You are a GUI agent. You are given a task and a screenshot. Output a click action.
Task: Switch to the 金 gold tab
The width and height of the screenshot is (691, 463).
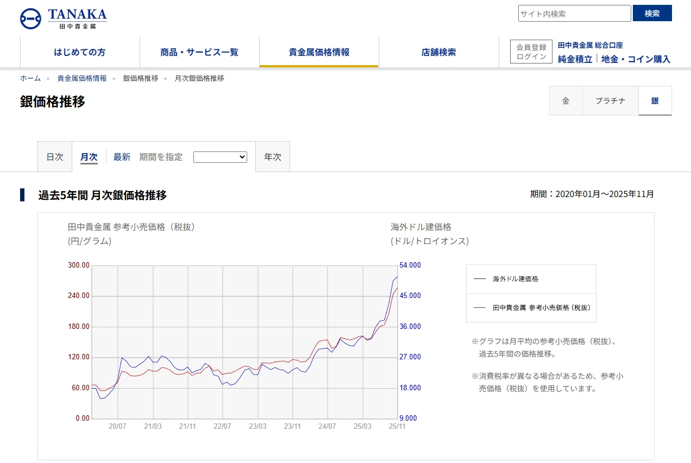click(566, 101)
